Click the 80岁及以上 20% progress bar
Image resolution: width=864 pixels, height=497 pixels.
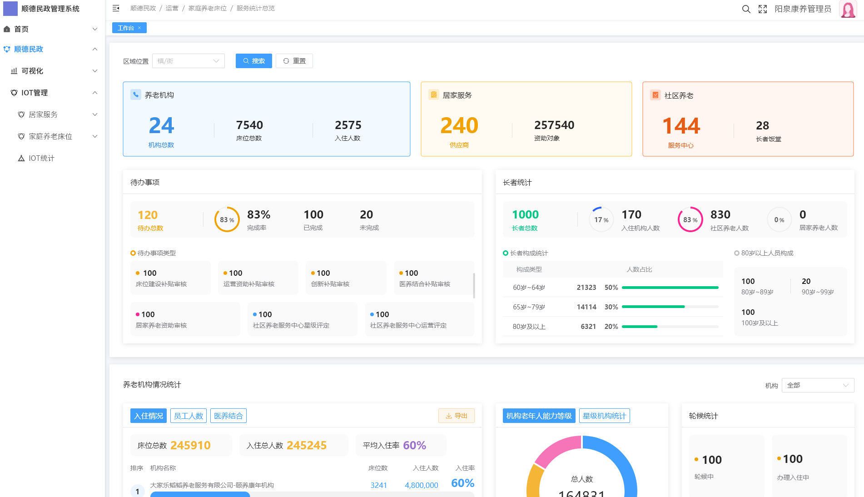(670, 327)
